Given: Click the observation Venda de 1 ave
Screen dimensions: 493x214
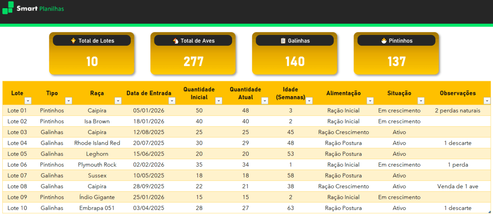Looking at the screenshot, I should click(x=458, y=186).
